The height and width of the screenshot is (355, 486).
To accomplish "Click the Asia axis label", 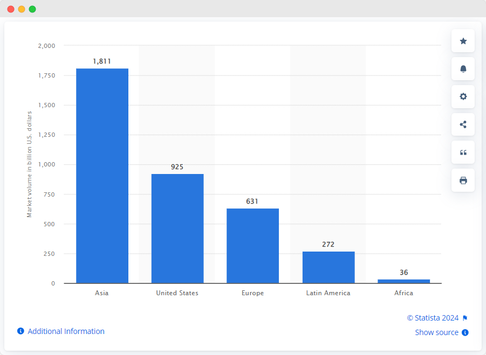I will click(101, 293).
